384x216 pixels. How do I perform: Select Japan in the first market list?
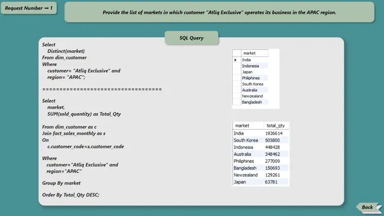pos(247,72)
